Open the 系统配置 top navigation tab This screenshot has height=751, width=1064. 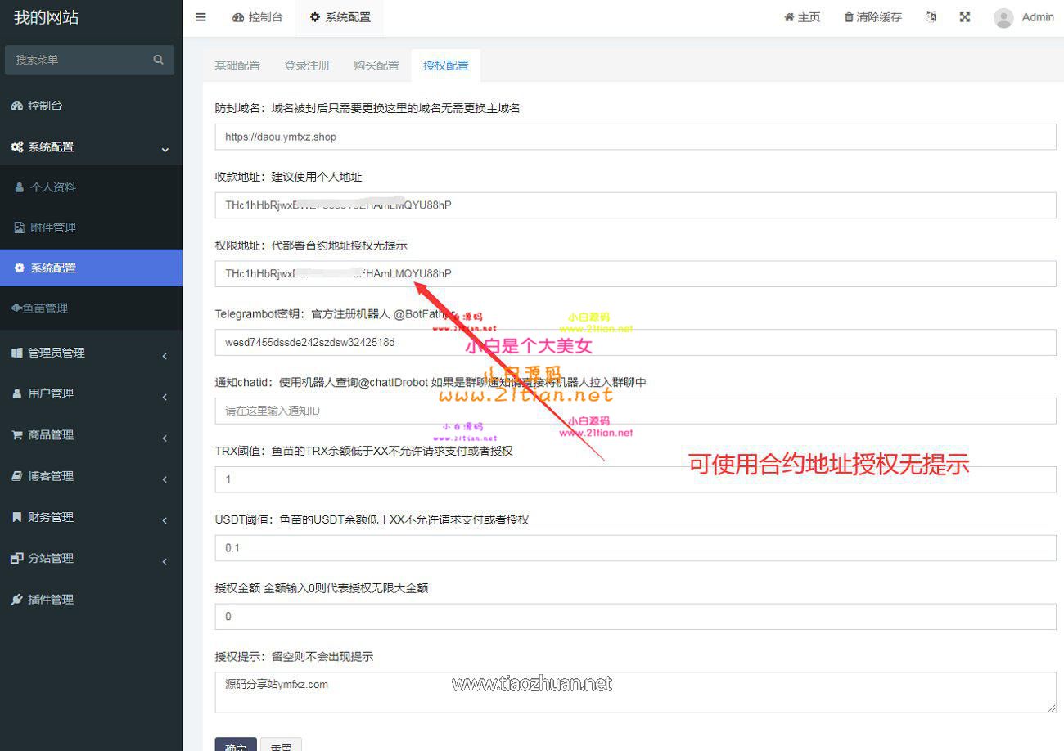pyautogui.click(x=340, y=17)
